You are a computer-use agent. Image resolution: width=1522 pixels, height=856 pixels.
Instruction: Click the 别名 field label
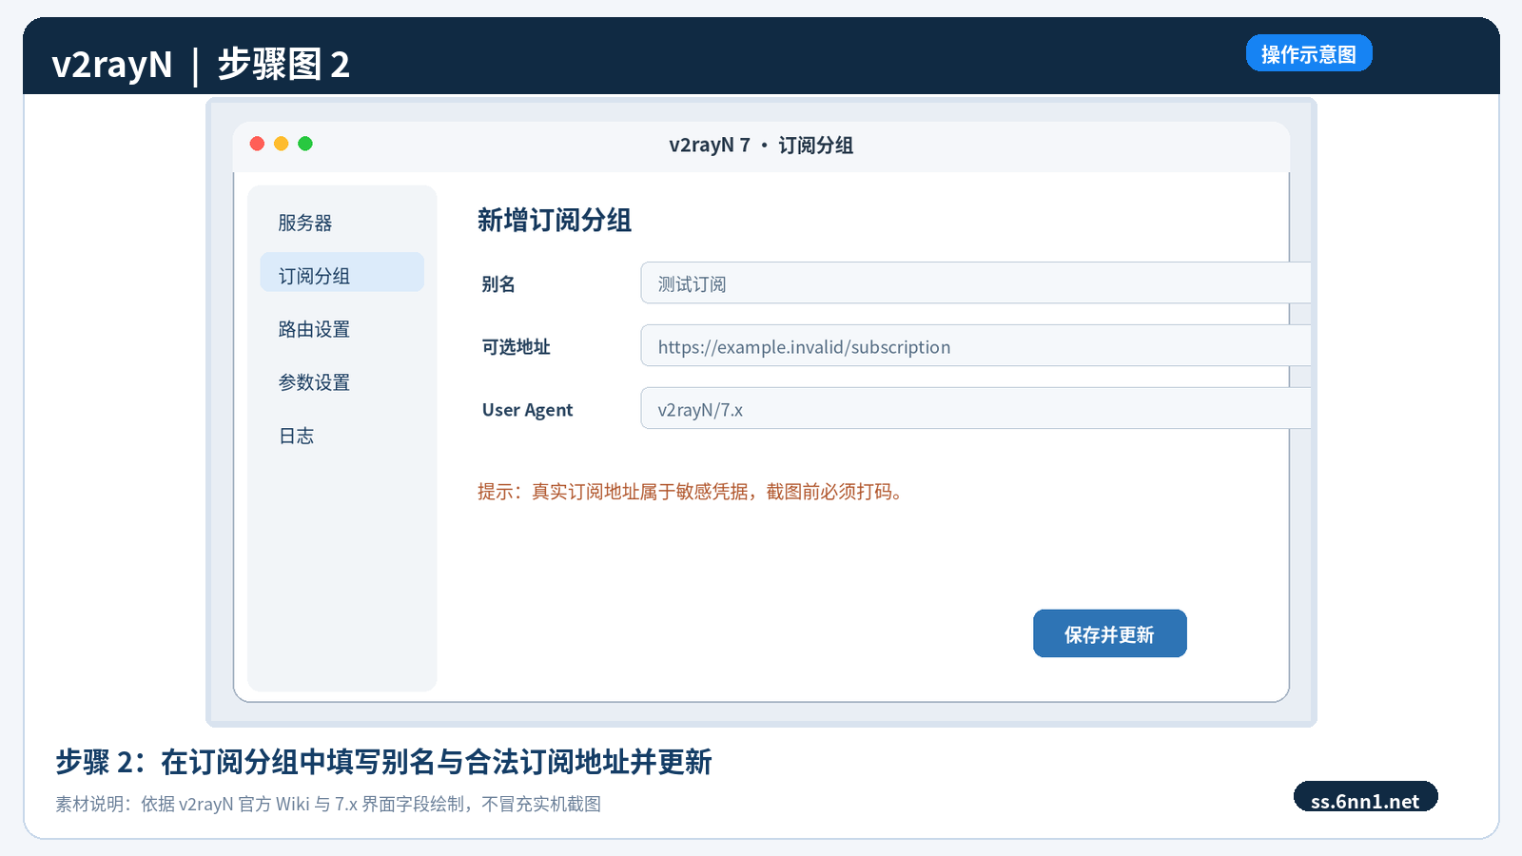point(498,284)
